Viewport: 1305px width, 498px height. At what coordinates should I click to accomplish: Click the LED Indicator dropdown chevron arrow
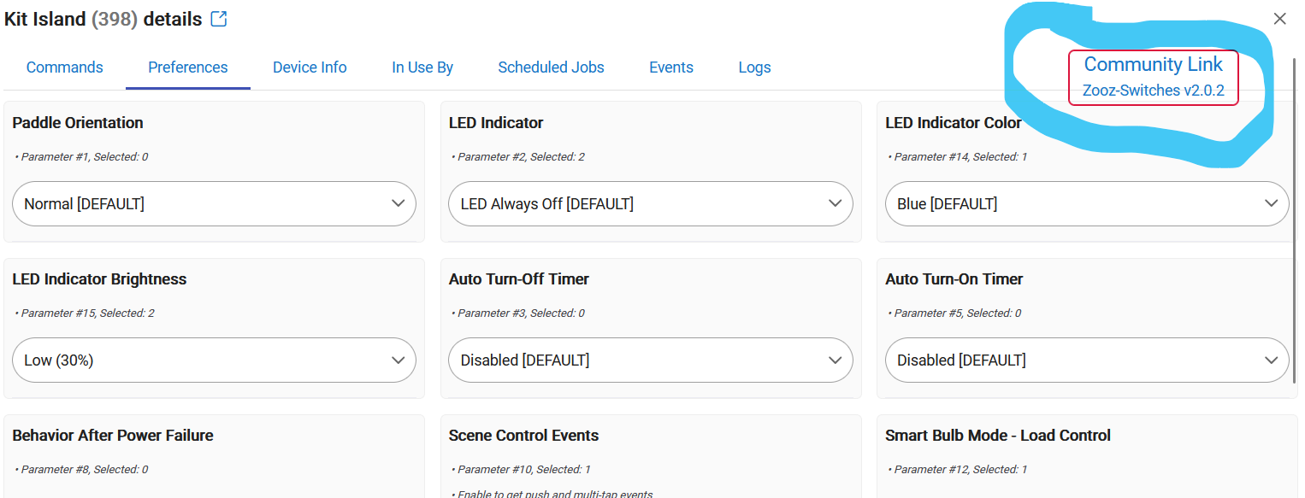(x=836, y=203)
